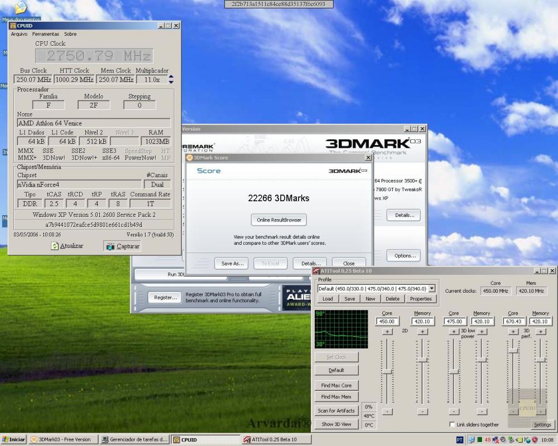Screen dimensions: 558x446
Task: Click the 2D Core clock input field
Action: [387, 322]
